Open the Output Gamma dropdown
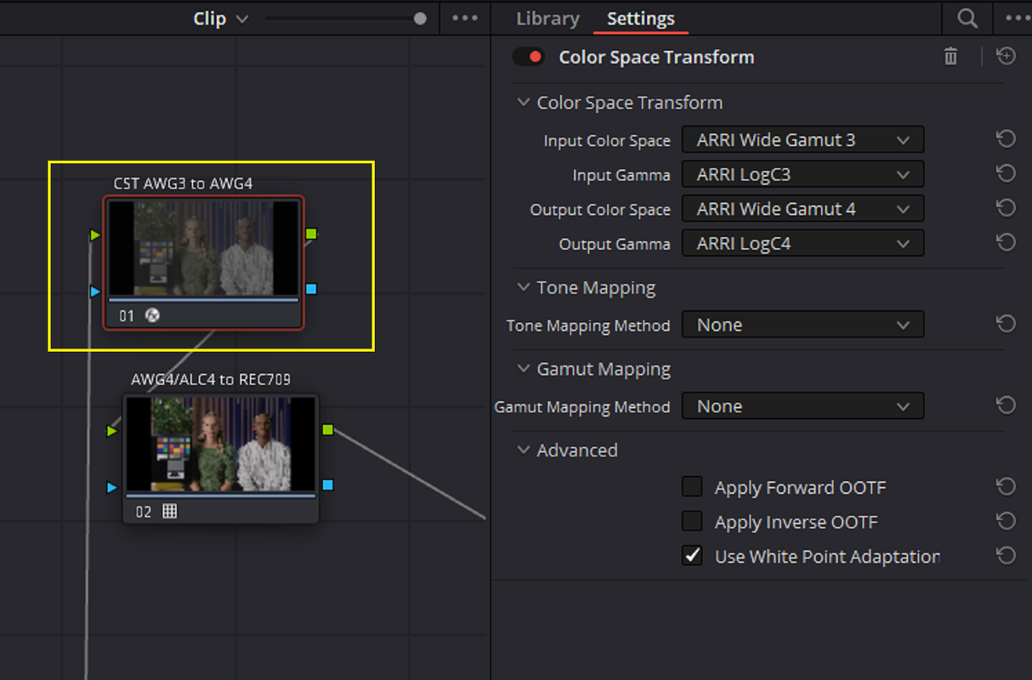This screenshot has width=1032, height=680. point(802,243)
